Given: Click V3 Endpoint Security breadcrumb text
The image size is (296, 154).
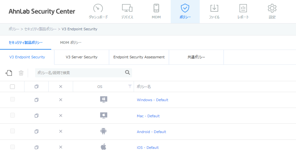Looking at the screenshot, I should pyautogui.click(x=80, y=29).
